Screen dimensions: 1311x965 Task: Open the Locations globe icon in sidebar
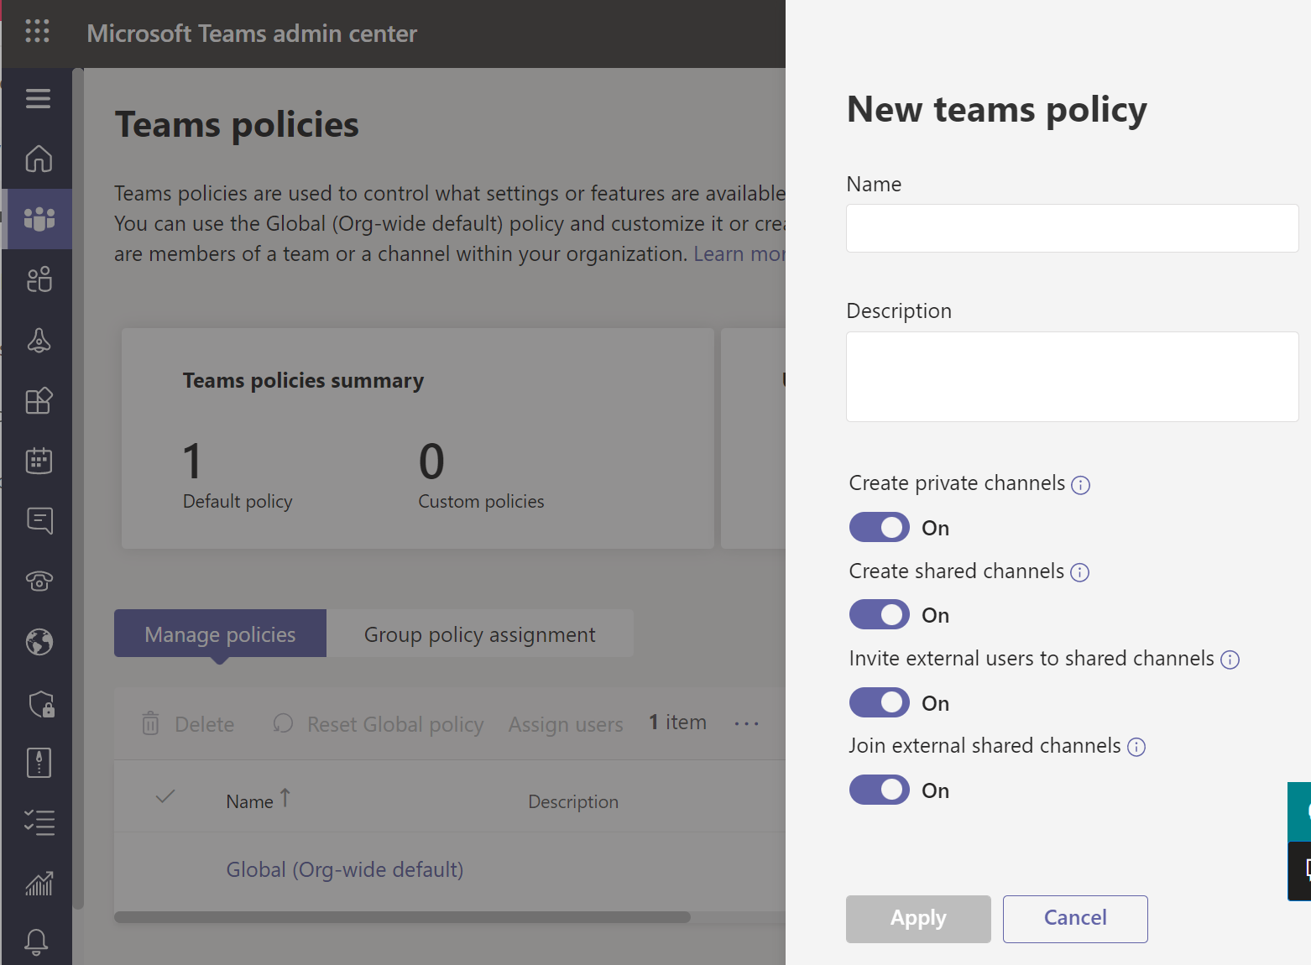(39, 642)
